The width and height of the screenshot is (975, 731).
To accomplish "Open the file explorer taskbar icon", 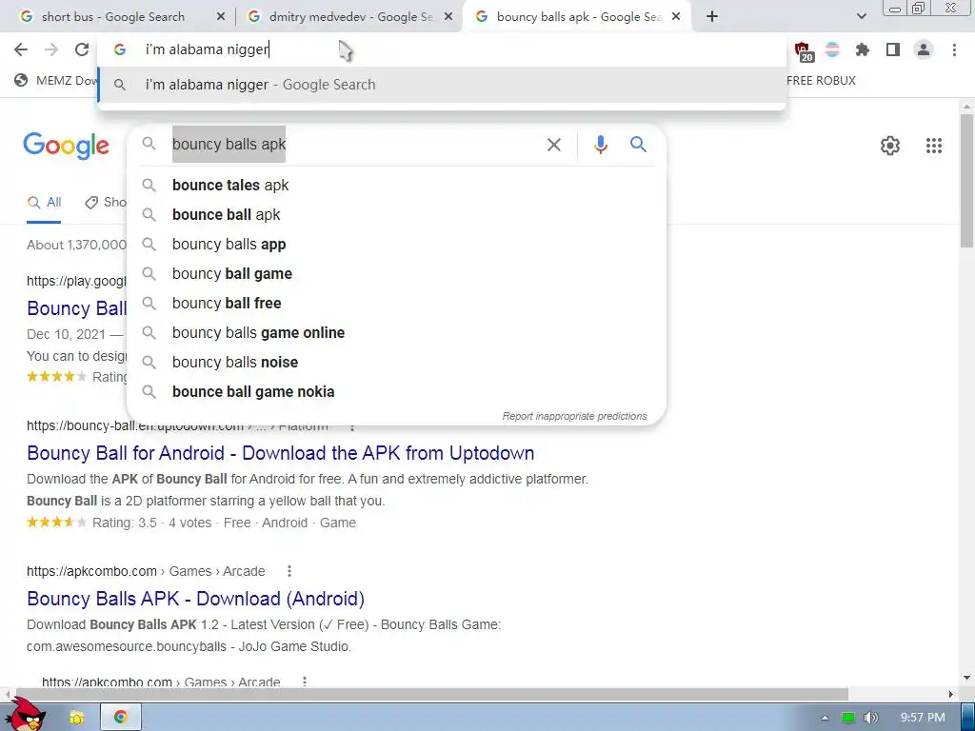I will tap(76, 718).
